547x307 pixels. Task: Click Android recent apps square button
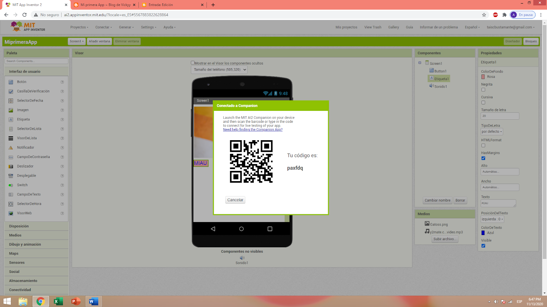click(270, 229)
